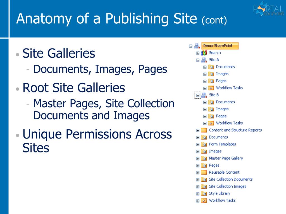Screen dimensions: 286x214
Task: Click Site B Pages folder icon
Action: coord(211,116)
